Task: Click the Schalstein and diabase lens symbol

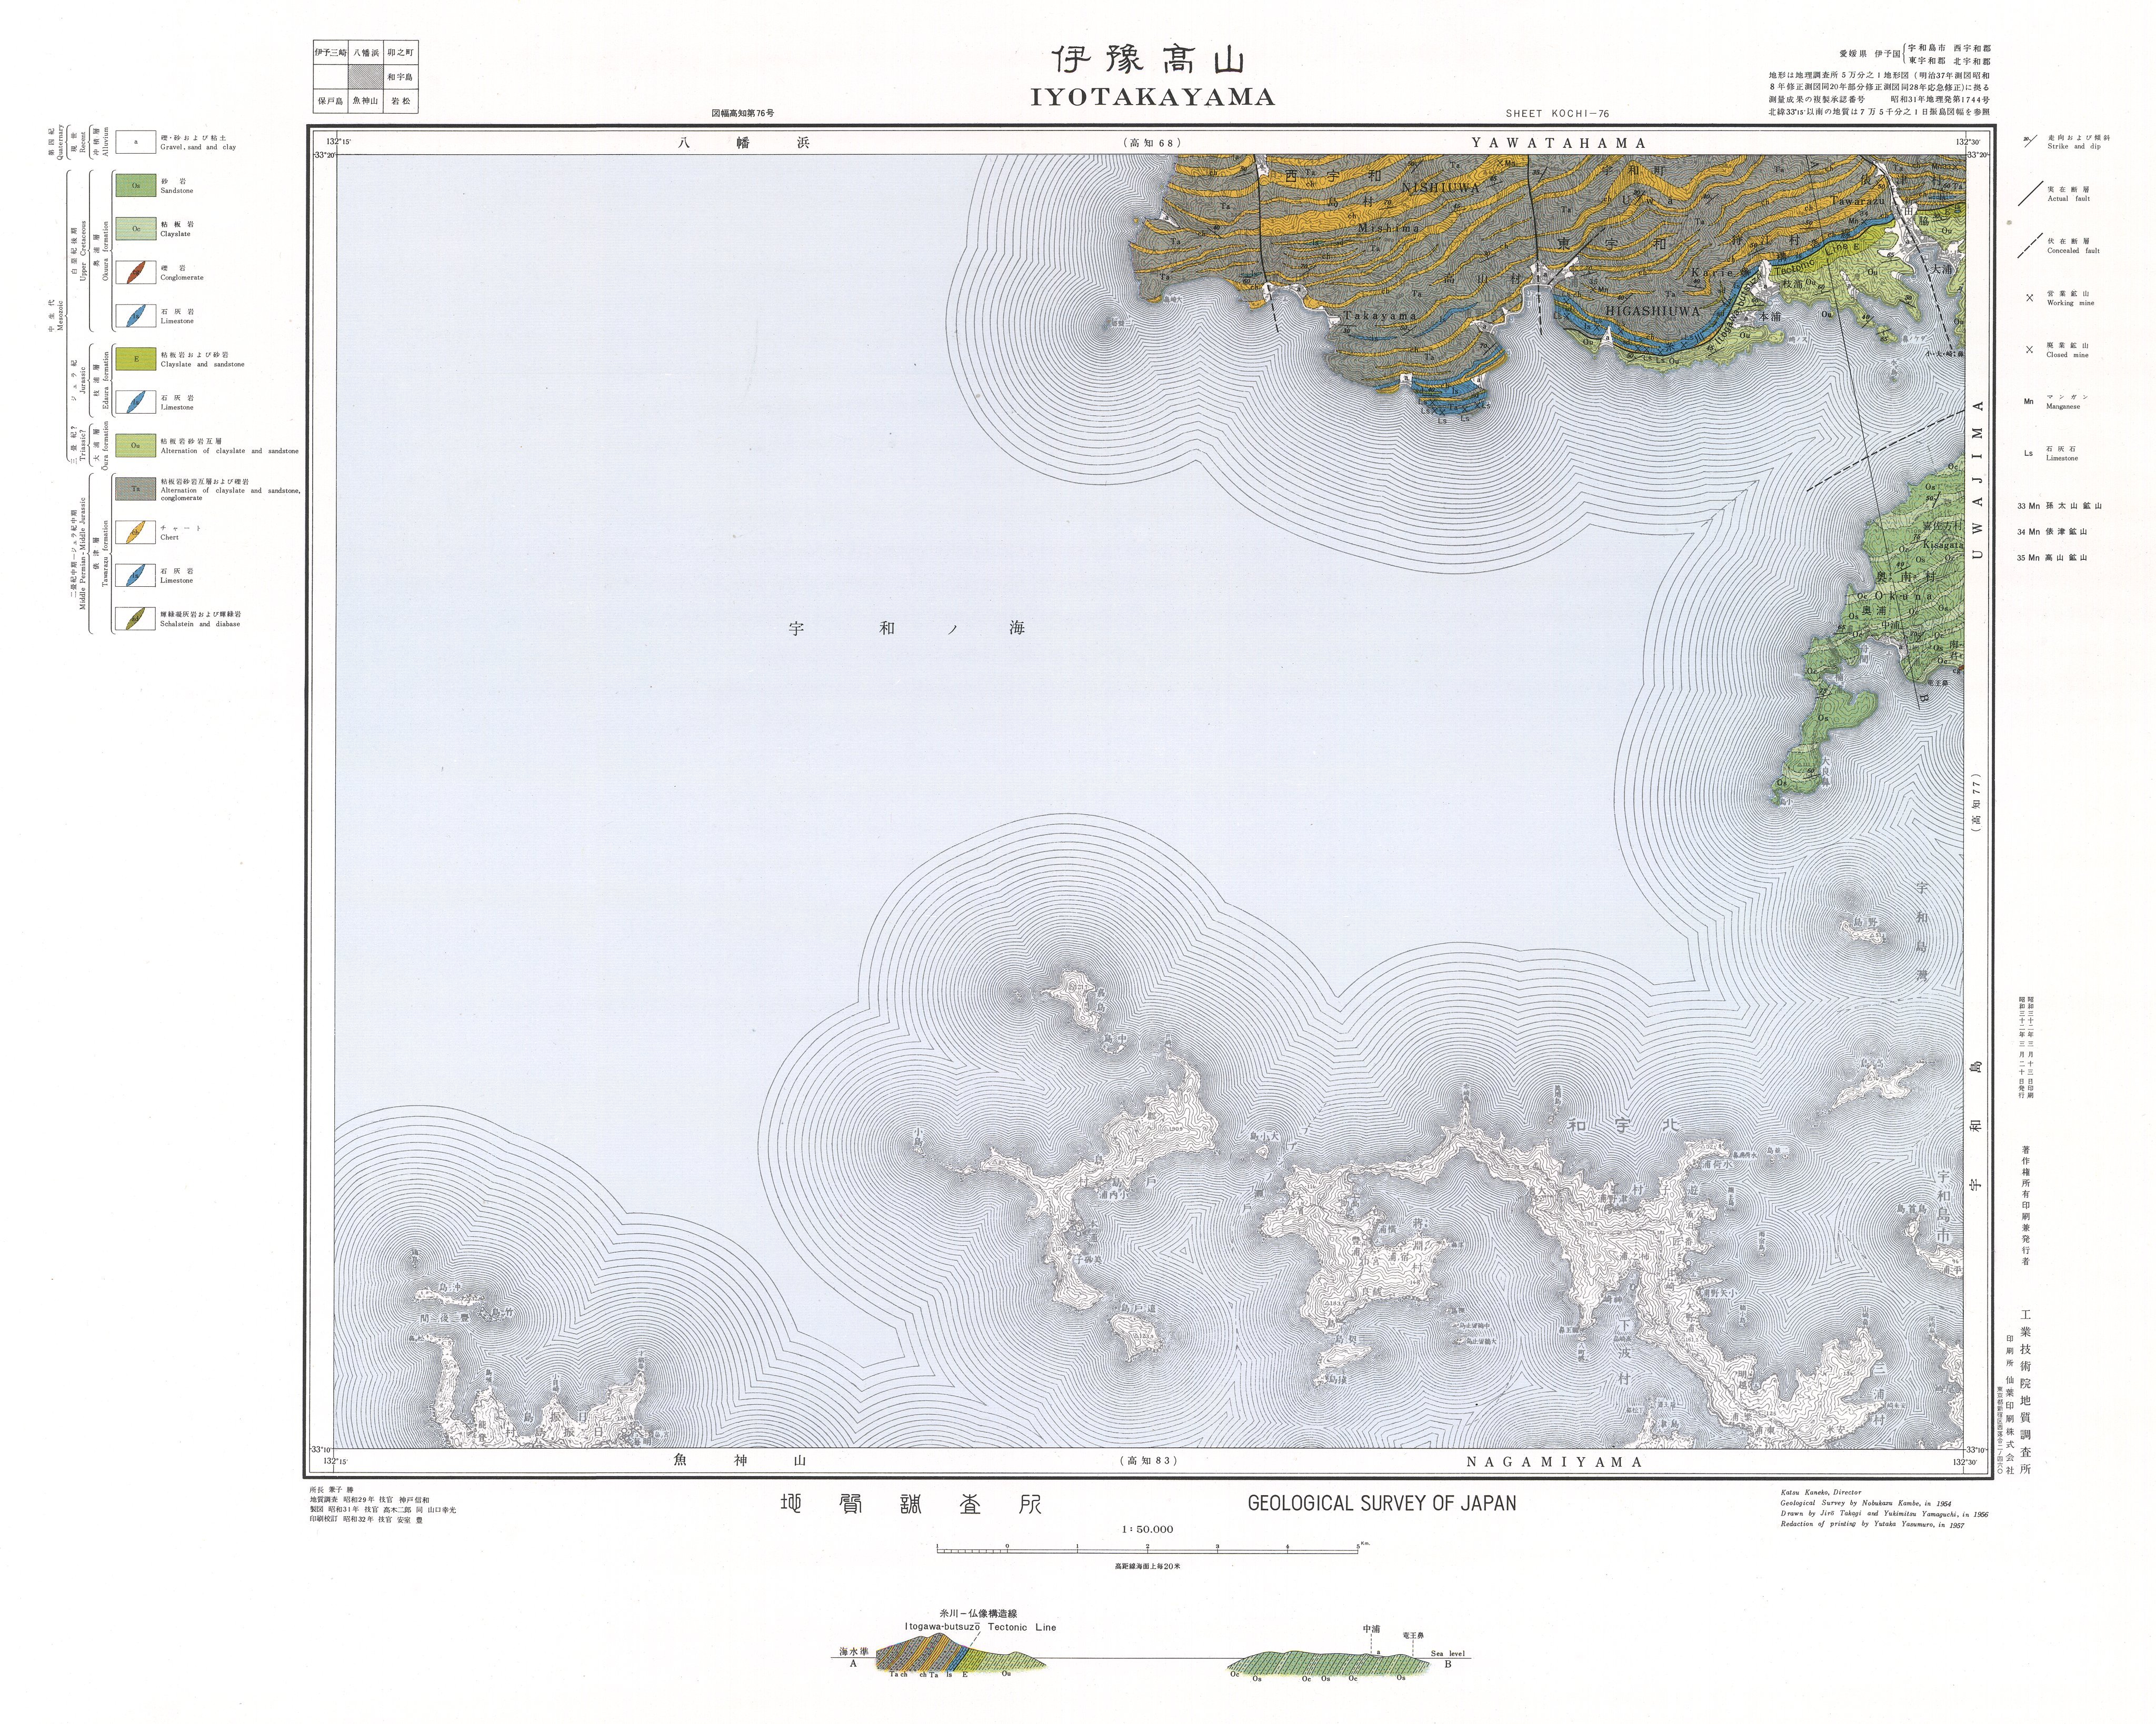Action: [x=135, y=619]
